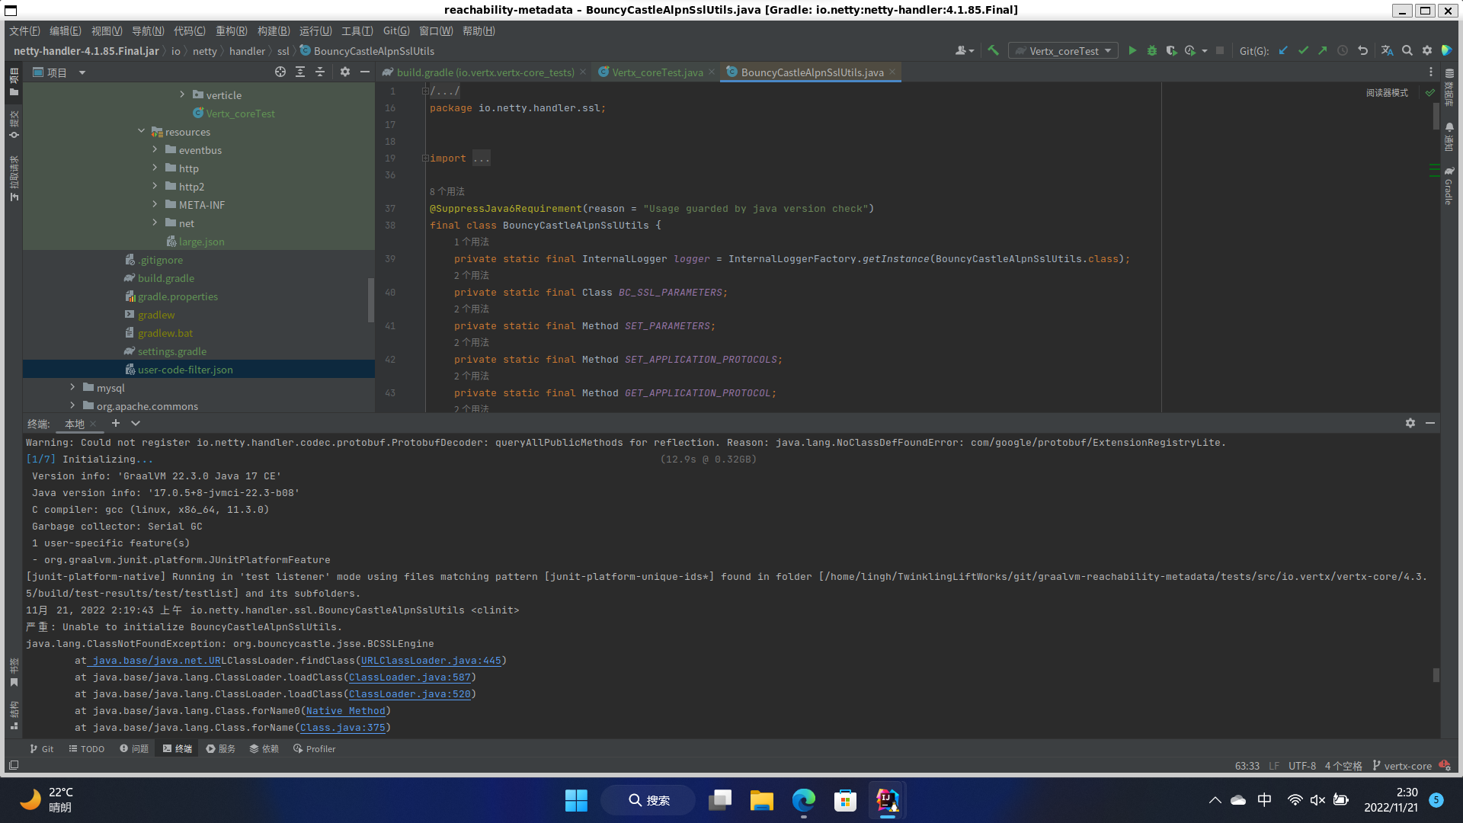This screenshot has width=1463, height=823.
Task: Push commits with the green arrow
Action: 1324,50
